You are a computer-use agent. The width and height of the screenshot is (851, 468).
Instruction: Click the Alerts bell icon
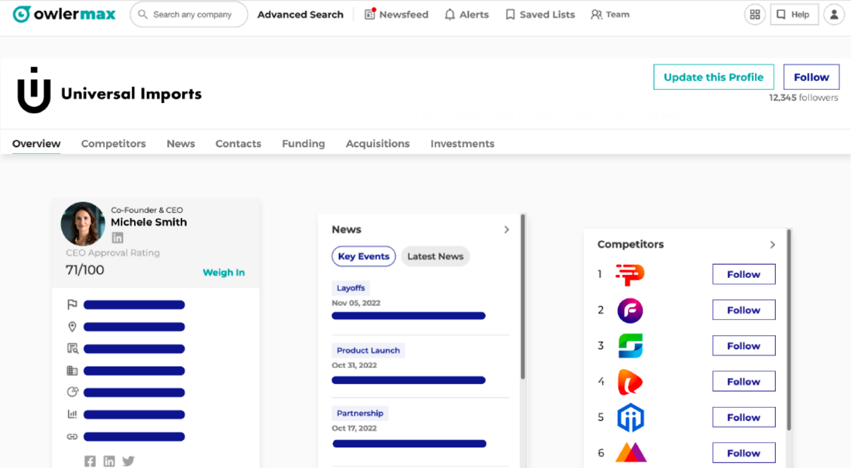pos(450,15)
